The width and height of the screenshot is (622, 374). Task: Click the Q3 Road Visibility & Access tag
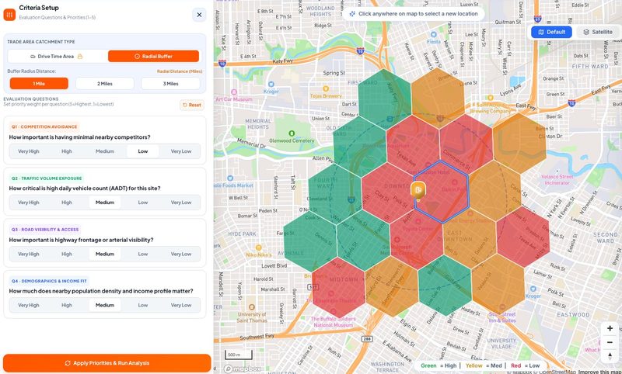click(x=45, y=230)
